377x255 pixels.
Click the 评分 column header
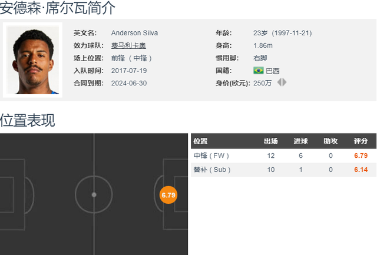click(361, 141)
